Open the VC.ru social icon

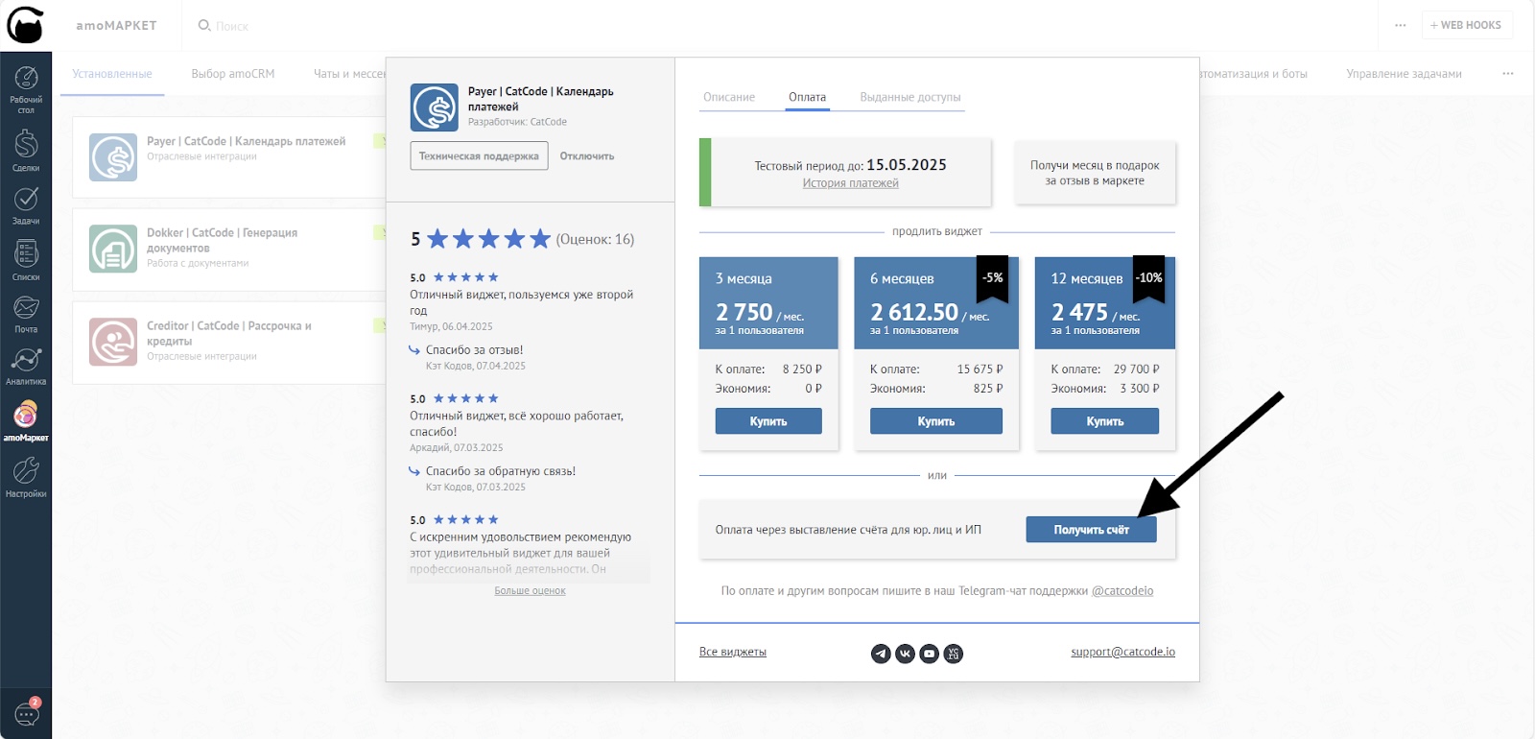coord(953,654)
